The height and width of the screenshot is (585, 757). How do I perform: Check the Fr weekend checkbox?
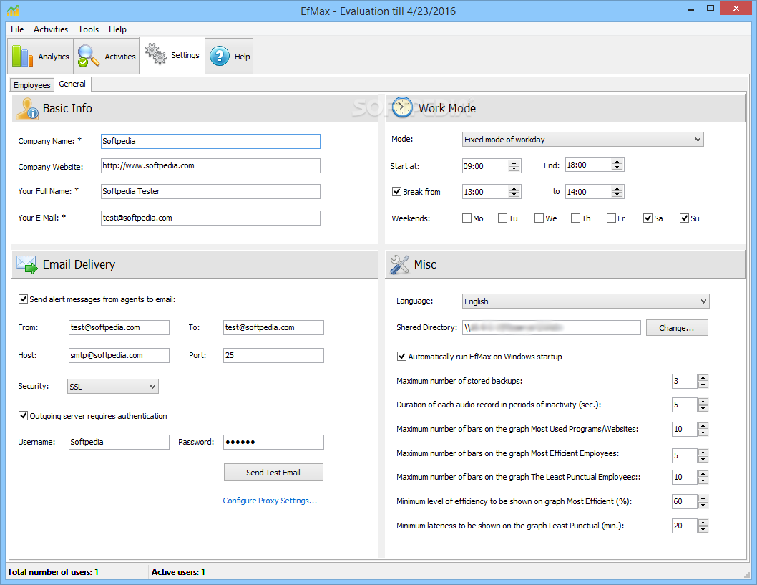pyautogui.click(x=611, y=218)
